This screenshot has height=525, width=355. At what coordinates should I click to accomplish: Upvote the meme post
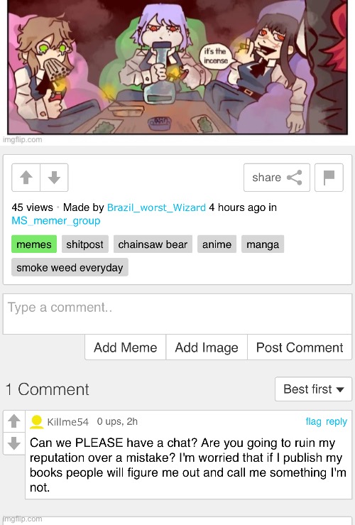pyautogui.click(x=26, y=178)
